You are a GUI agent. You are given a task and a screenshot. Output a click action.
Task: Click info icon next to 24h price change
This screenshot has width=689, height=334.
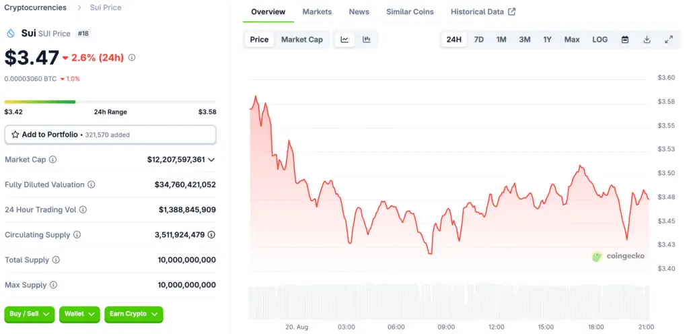click(132, 58)
